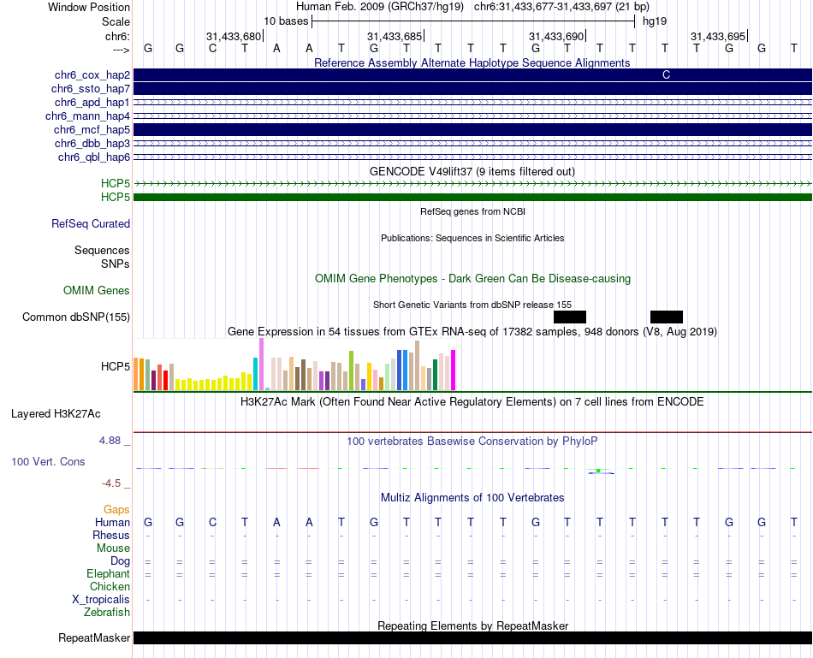The width and height of the screenshot is (813, 658).
Task: Select second black dbSNP variant below the C mismatch
Action: (x=667, y=317)
